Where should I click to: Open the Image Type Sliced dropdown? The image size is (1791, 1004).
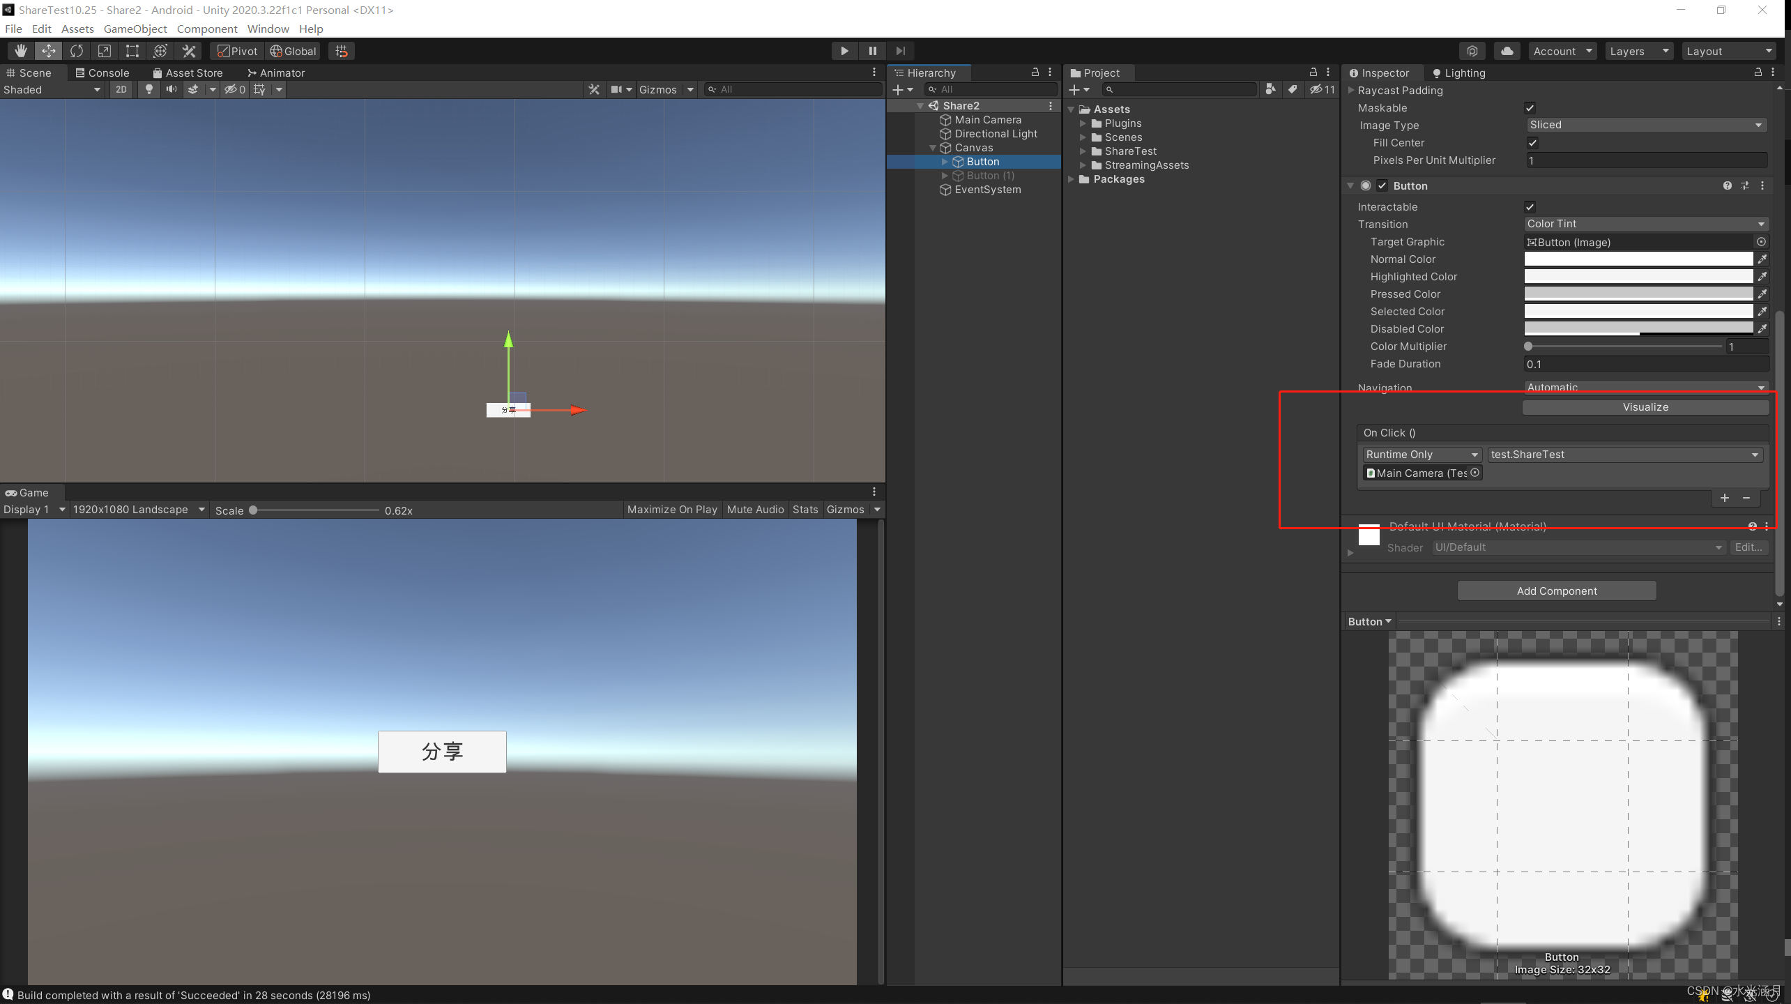tap(1646, 125)
